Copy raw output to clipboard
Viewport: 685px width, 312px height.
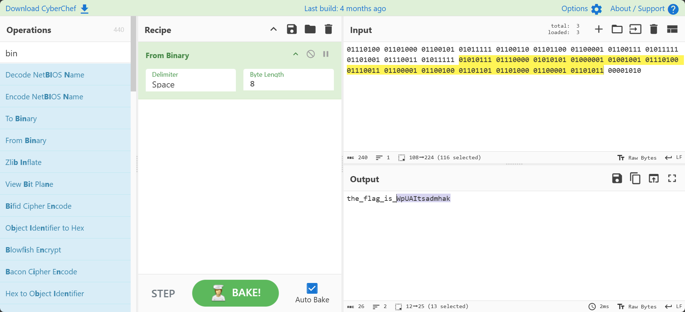pos(635,178)
